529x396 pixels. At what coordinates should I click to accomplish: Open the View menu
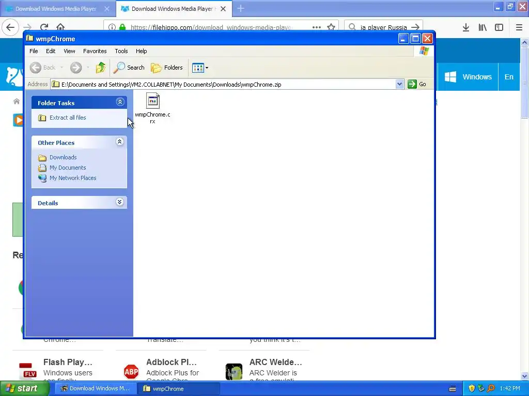(x=69, y=51)
